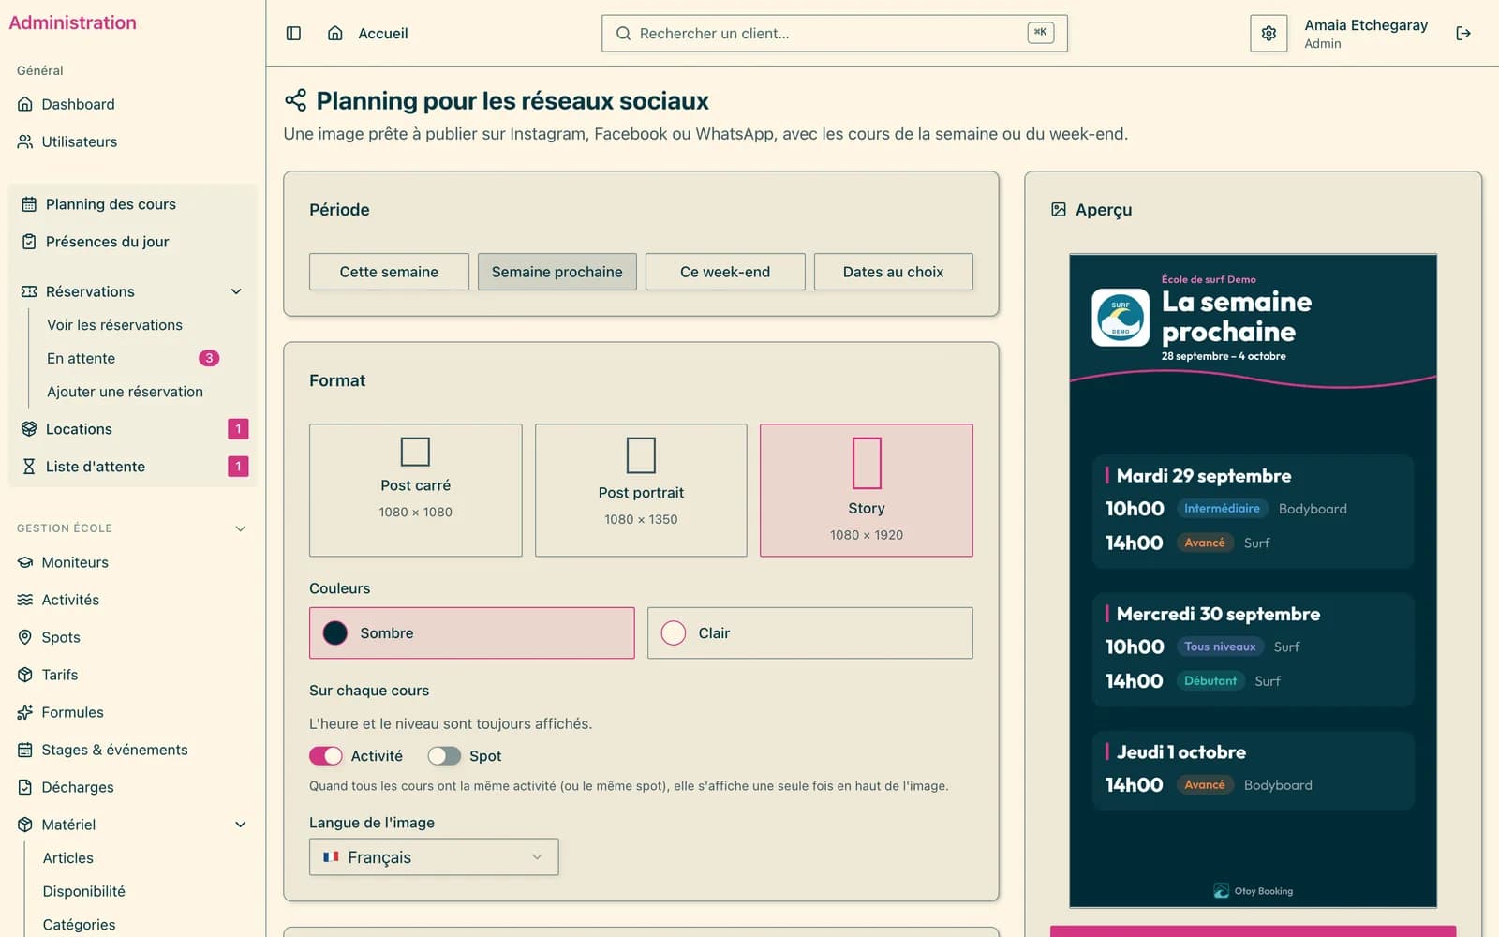
Task: Select the Post carré format
Action: (416, 490)
